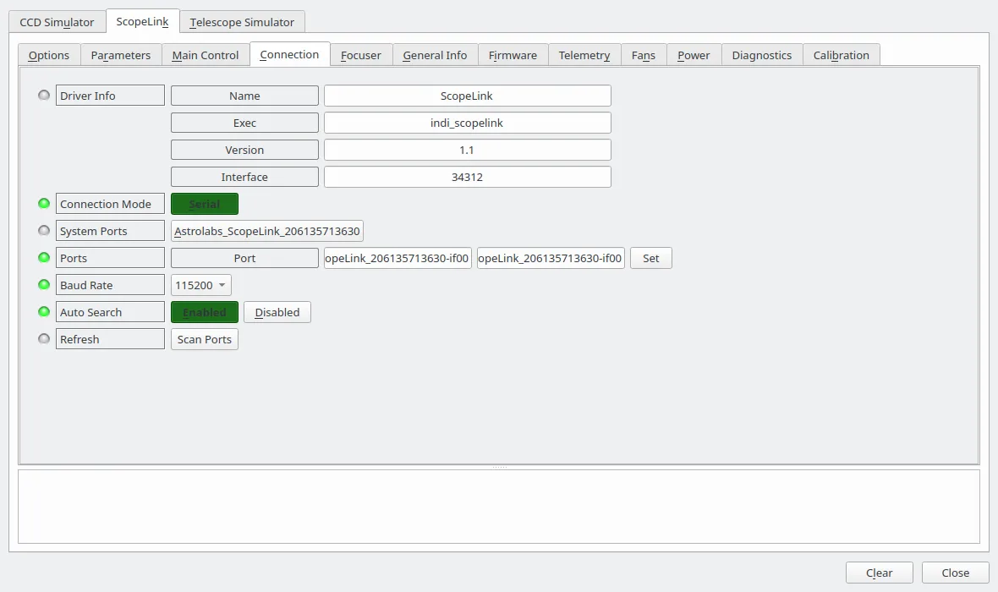Click the Auto Search status light

(44, 312)
